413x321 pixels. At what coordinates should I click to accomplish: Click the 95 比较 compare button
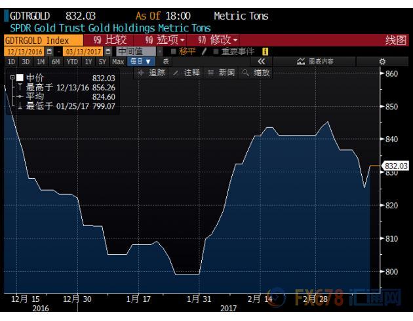point(110,40)
